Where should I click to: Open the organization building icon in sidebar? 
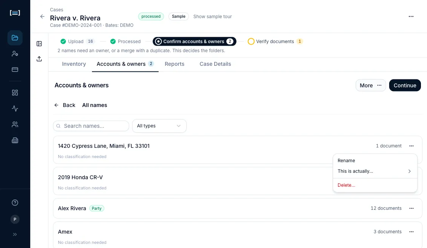(15, 140)
